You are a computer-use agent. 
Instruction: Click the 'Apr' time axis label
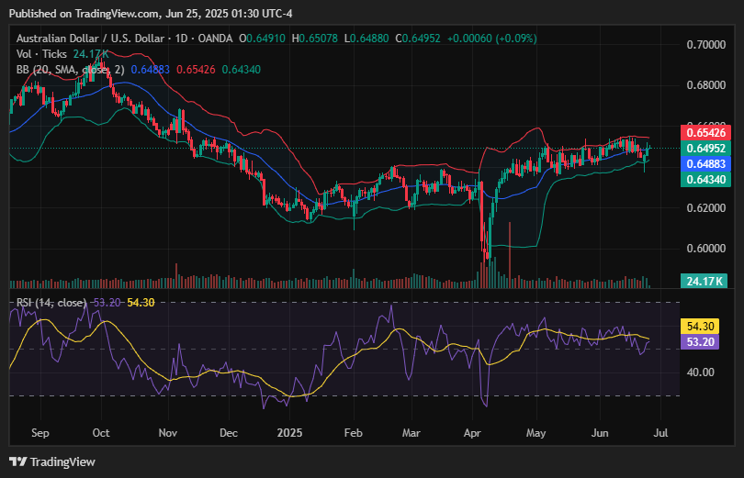[x=472, y=433]
